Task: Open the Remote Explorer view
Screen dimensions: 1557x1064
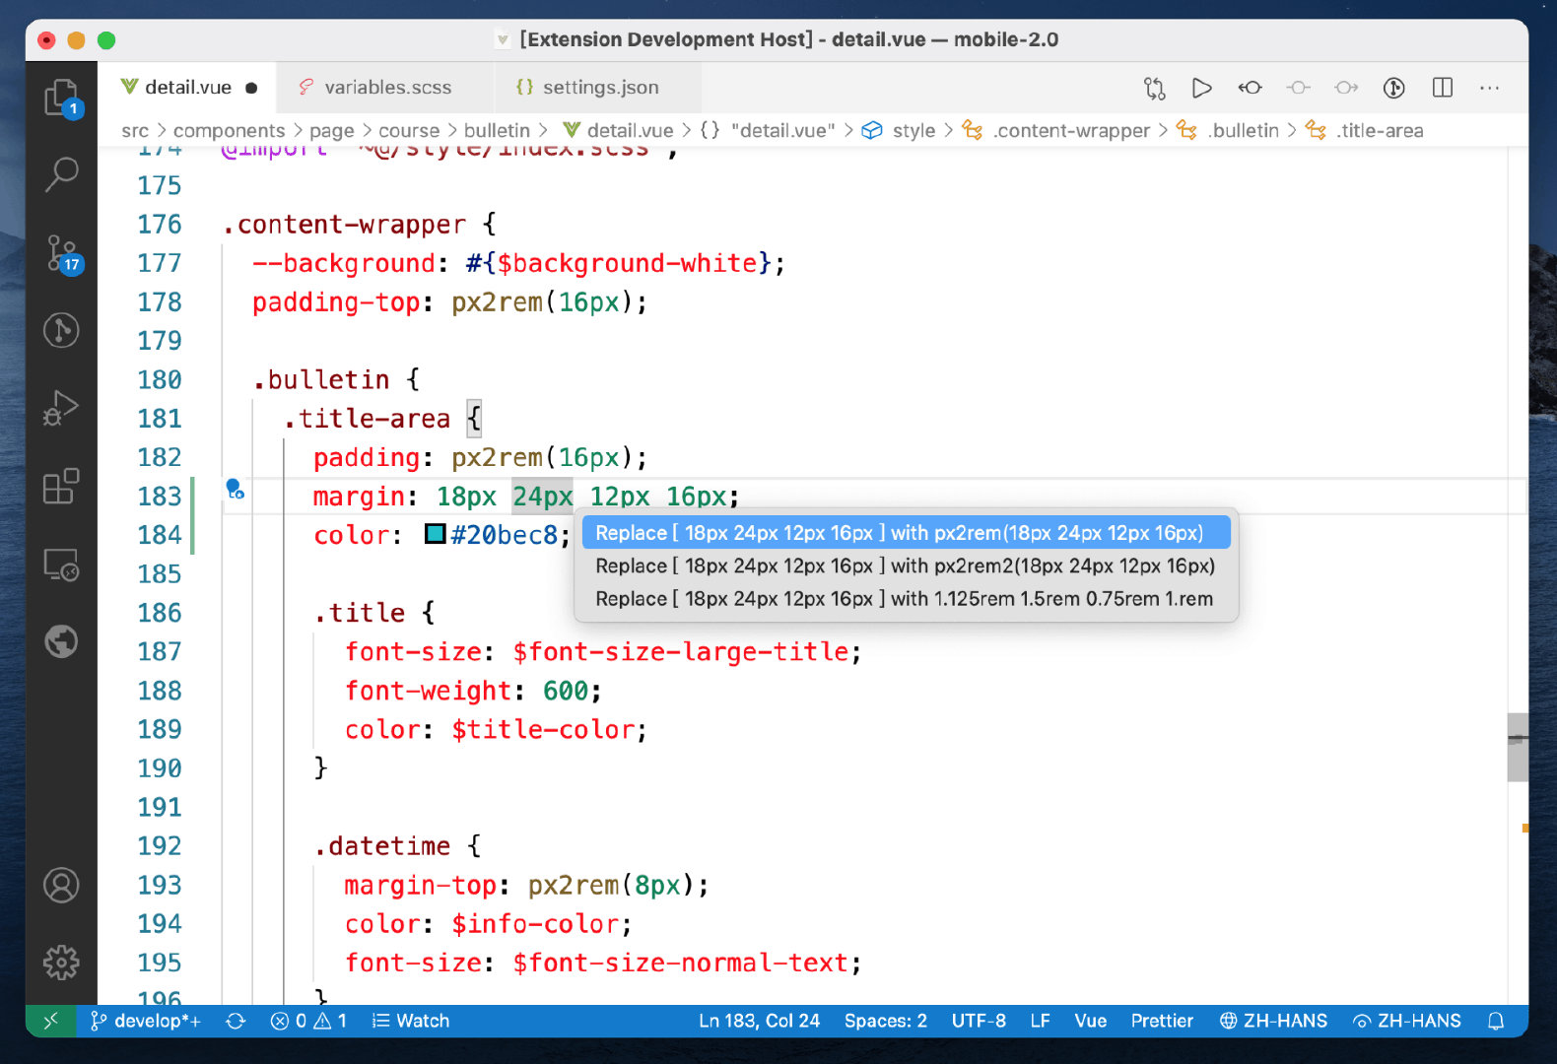Action: point(61,565)
